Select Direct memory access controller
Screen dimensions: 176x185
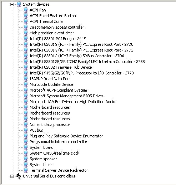pyautogui.click(x=57, y=27)
